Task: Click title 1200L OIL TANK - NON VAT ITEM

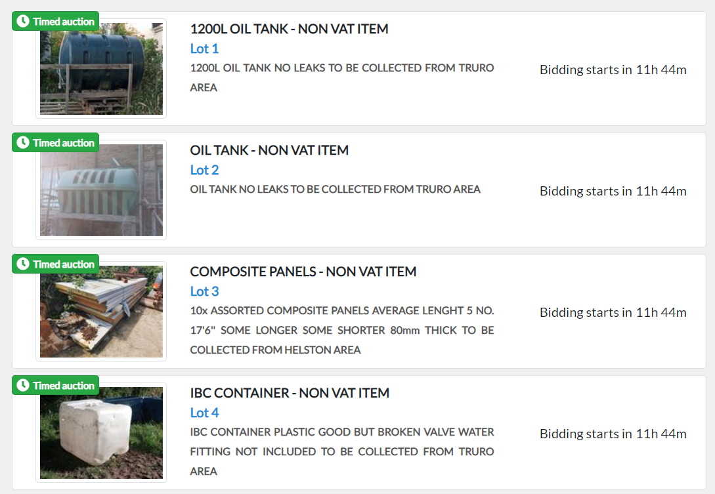Action: (x=289, y=29)
